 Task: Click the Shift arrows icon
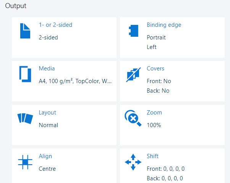point(133,162)
